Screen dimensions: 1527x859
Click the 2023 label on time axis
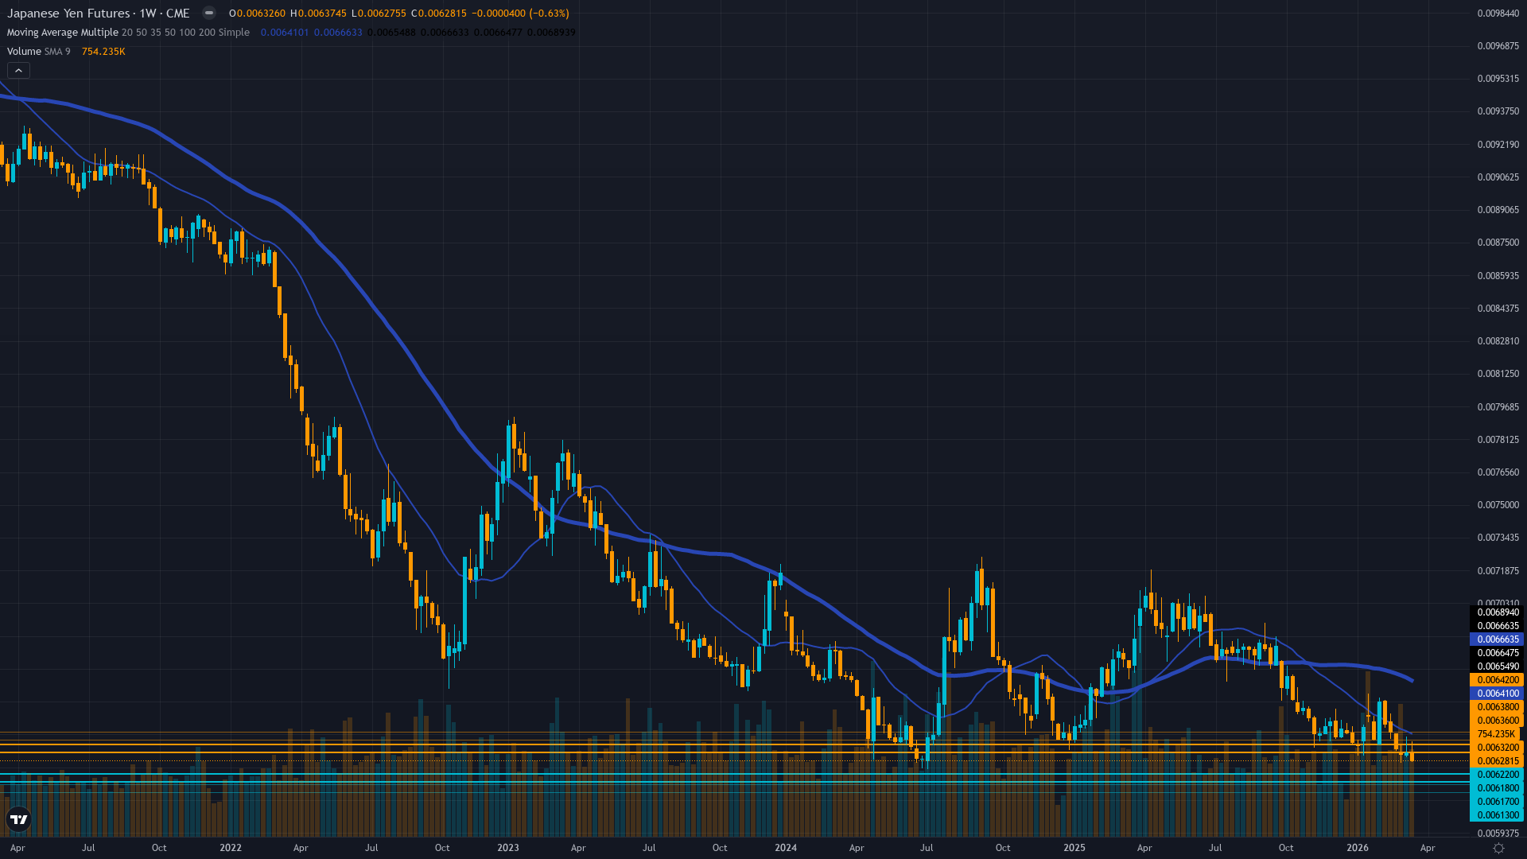(508, 848)
